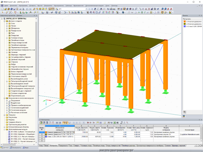The image size is (203, 152).
Task: Select Результаты folder in navigator tree
Action: coord(13,117)
